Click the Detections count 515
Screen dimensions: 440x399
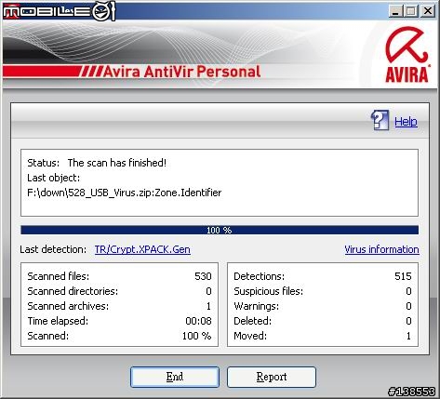point(403,276)
